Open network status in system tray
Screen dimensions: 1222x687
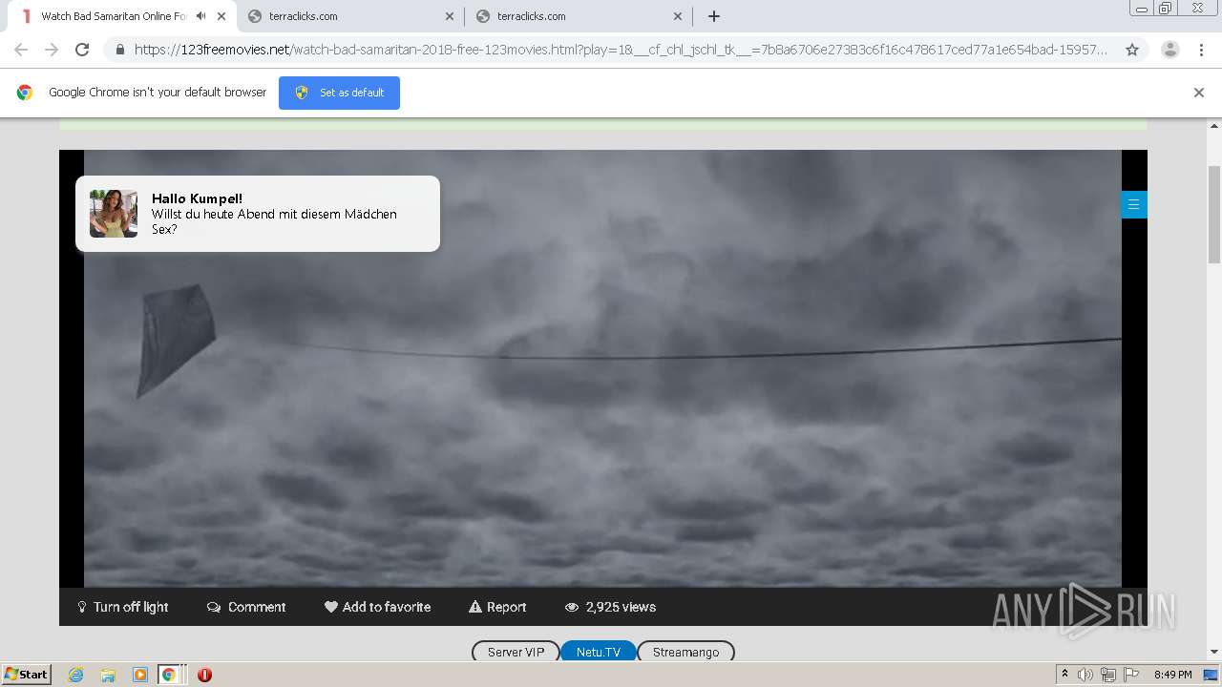pyautogui.click(x=1108, y=675)
